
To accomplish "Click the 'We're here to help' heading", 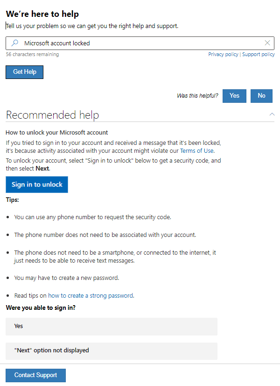I will click(42, 14).
